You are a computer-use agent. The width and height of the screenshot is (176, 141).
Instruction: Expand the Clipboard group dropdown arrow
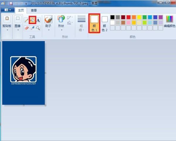click(x=7, y=30)
